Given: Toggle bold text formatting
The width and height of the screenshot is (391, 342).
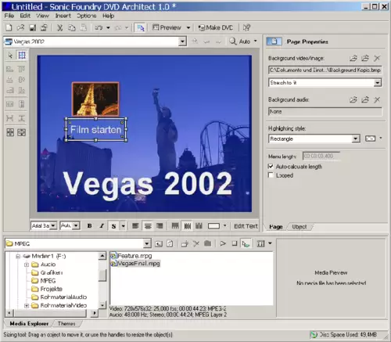Looking at the screenshot, I should (x=89, y=226).
